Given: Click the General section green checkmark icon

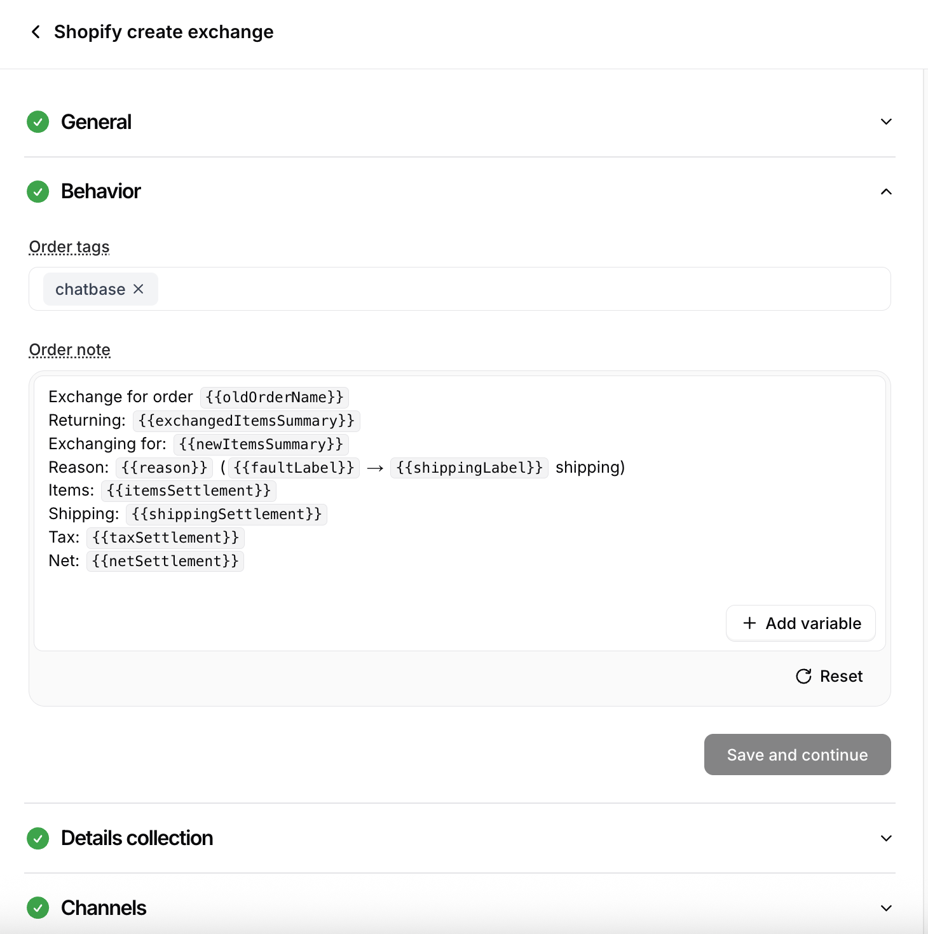Looking at the screenshot, I should (38, 121).
